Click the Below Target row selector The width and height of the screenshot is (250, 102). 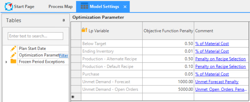(x=76, y=44)
